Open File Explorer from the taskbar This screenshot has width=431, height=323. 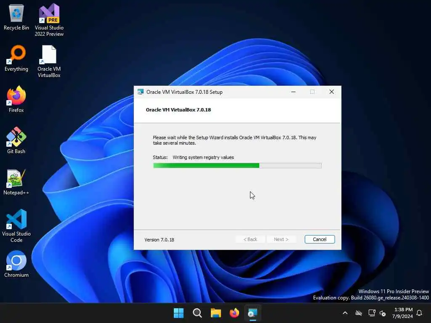tap(216, 313)
